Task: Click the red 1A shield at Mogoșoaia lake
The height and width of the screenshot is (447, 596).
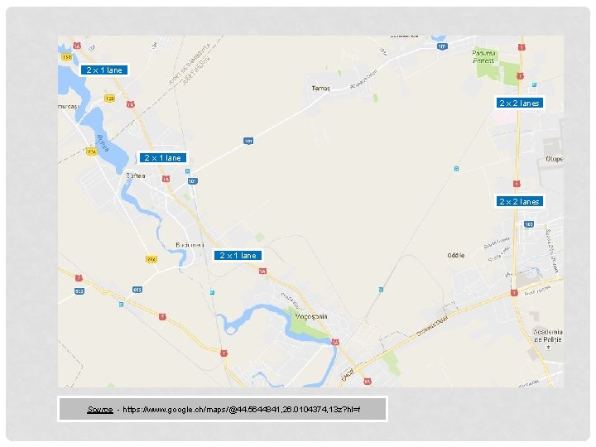Action: [335, 342]
